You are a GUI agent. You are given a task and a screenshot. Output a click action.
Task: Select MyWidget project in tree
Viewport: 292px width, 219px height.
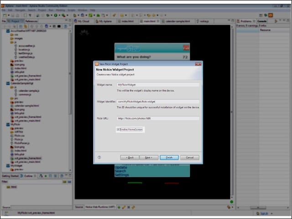16,166
